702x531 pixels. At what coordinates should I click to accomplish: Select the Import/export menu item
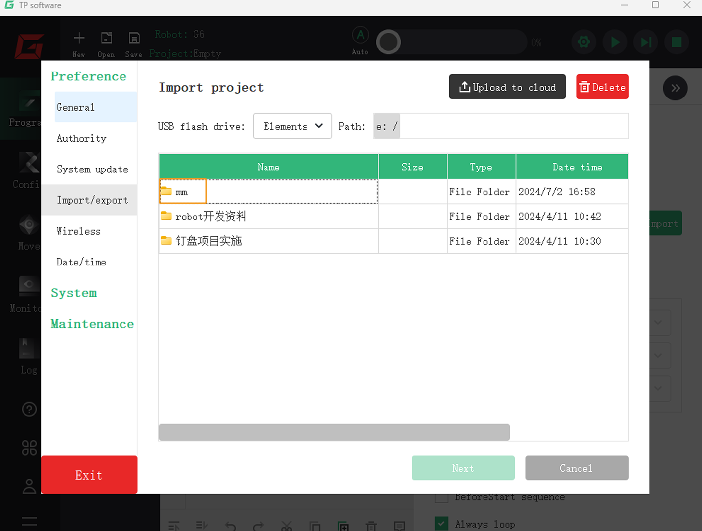[x=89, y=200]
